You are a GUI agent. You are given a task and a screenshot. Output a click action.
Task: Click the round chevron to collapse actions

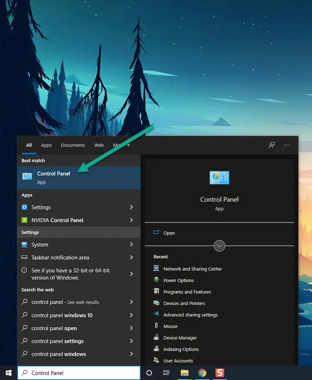point(220,246)
